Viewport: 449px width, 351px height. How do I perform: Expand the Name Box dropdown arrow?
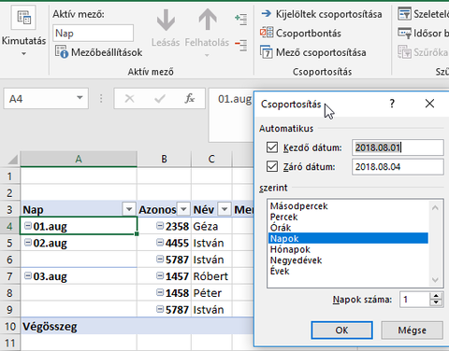click(80, 98)
